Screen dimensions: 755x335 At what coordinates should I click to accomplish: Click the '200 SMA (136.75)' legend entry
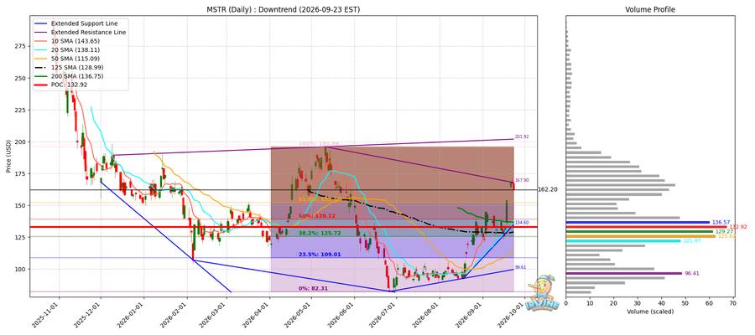[x=69, y=76]
